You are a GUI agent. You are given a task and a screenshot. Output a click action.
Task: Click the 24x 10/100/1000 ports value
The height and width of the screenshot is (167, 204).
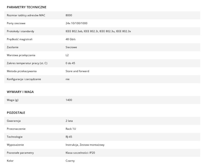click(x=76, y=23)
